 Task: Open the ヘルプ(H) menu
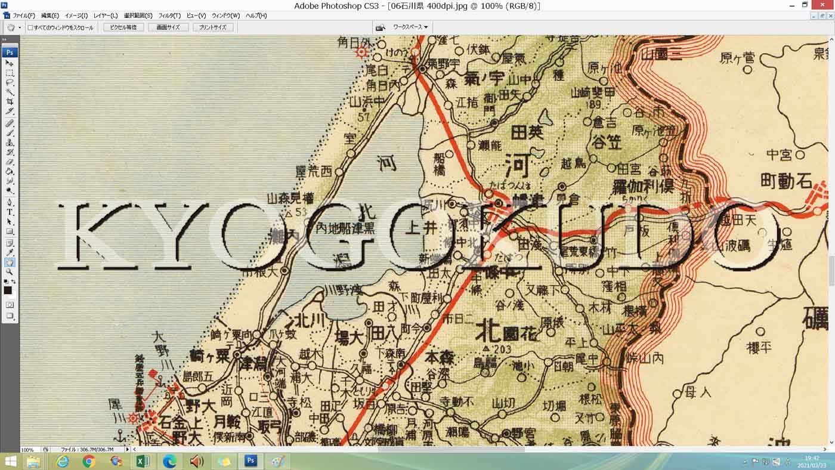click(x=256, y=16)
